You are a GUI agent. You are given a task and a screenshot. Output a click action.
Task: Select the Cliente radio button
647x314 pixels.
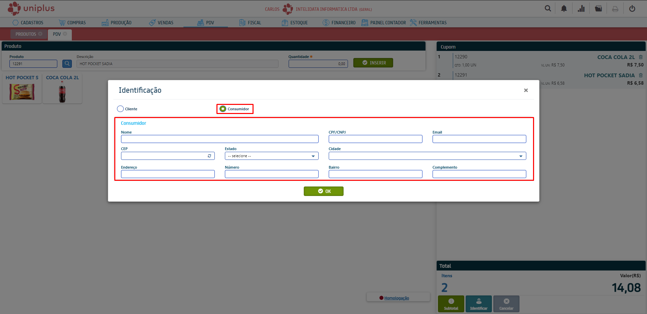tap(120, 109)
